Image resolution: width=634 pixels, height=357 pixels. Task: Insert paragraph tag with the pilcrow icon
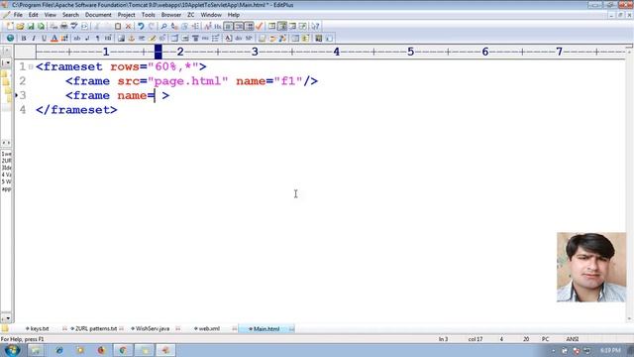[97, 38]
